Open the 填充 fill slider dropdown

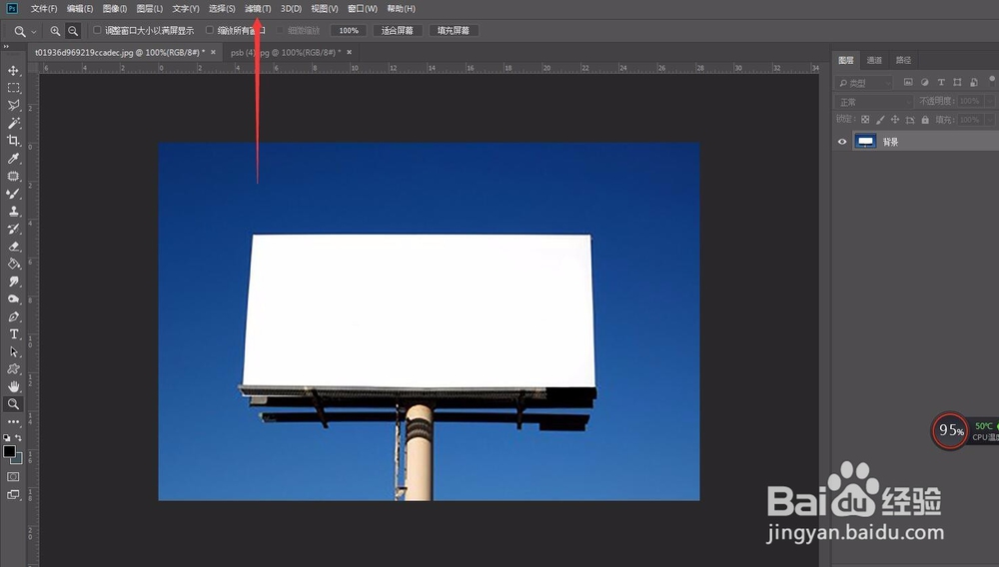tap(989, 120)
